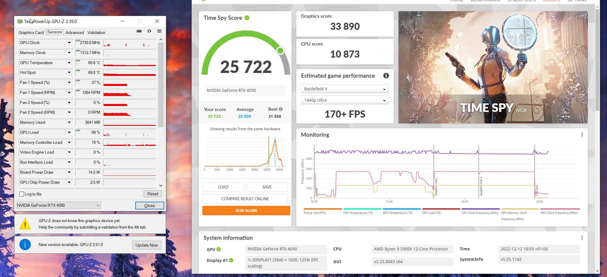The image size is (607, 277).
Task: Click the Frame rate (FPS) orange legend swatch
Action: pos(323,209)
